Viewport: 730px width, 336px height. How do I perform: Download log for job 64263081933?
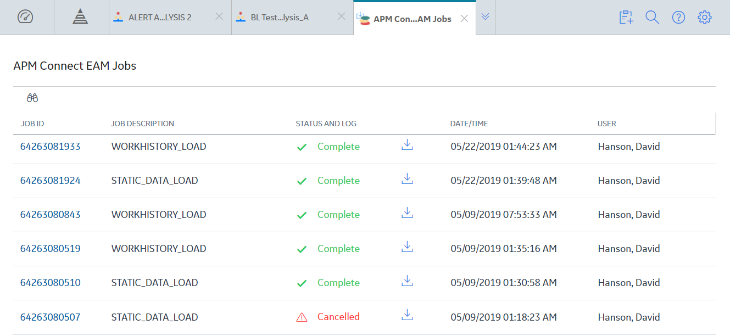click(407, 145)
